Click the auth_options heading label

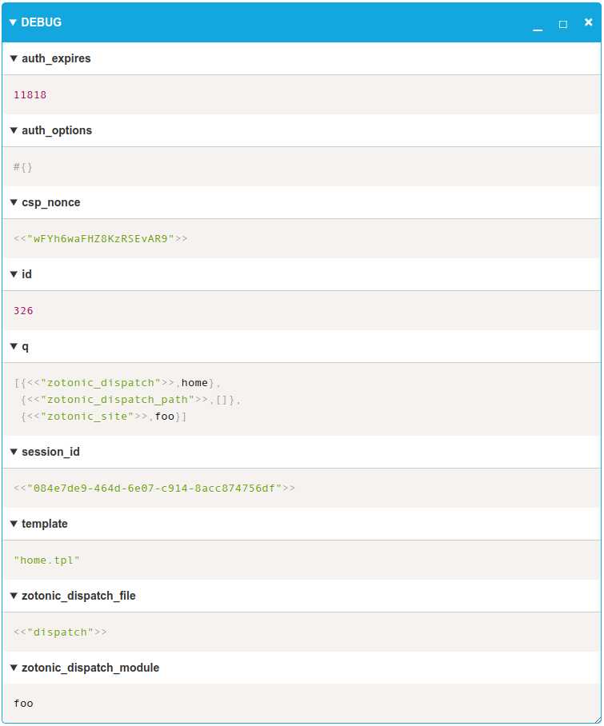pyautogui.click(x=57, y=130)
